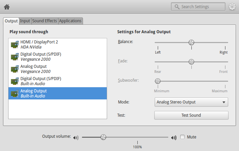239x151 pixels.
Task: Click the Subwoofer slider handle
Action: point(158,81)
